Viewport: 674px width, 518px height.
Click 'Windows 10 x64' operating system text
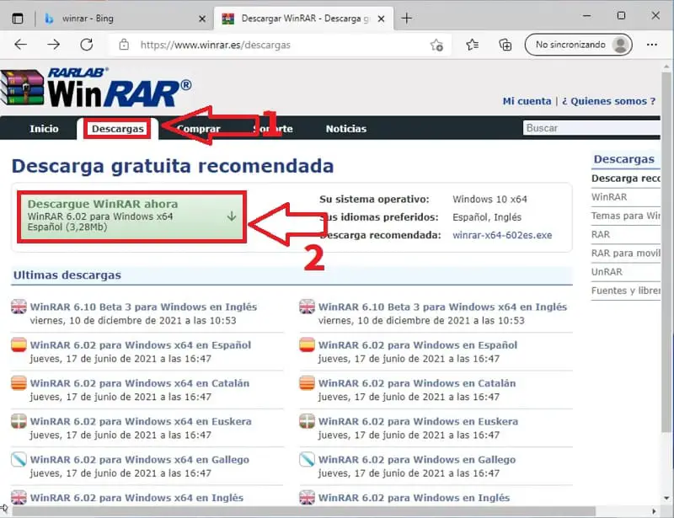(x=489, y=199)
